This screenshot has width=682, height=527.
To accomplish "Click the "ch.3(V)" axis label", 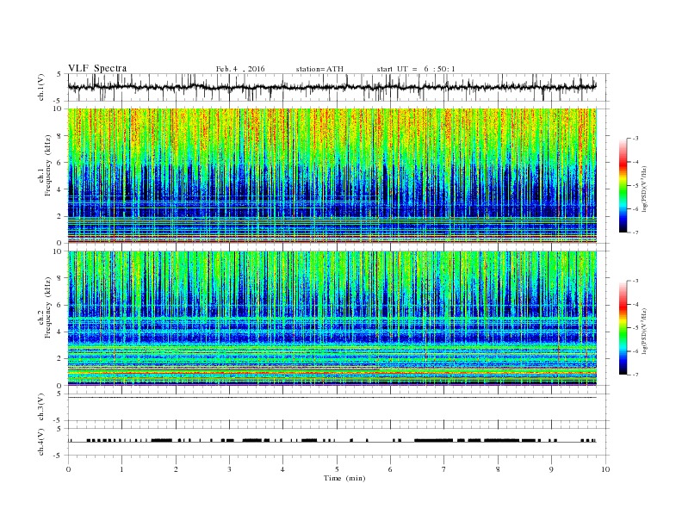I will pyautogui.click(x=41, y=407).
